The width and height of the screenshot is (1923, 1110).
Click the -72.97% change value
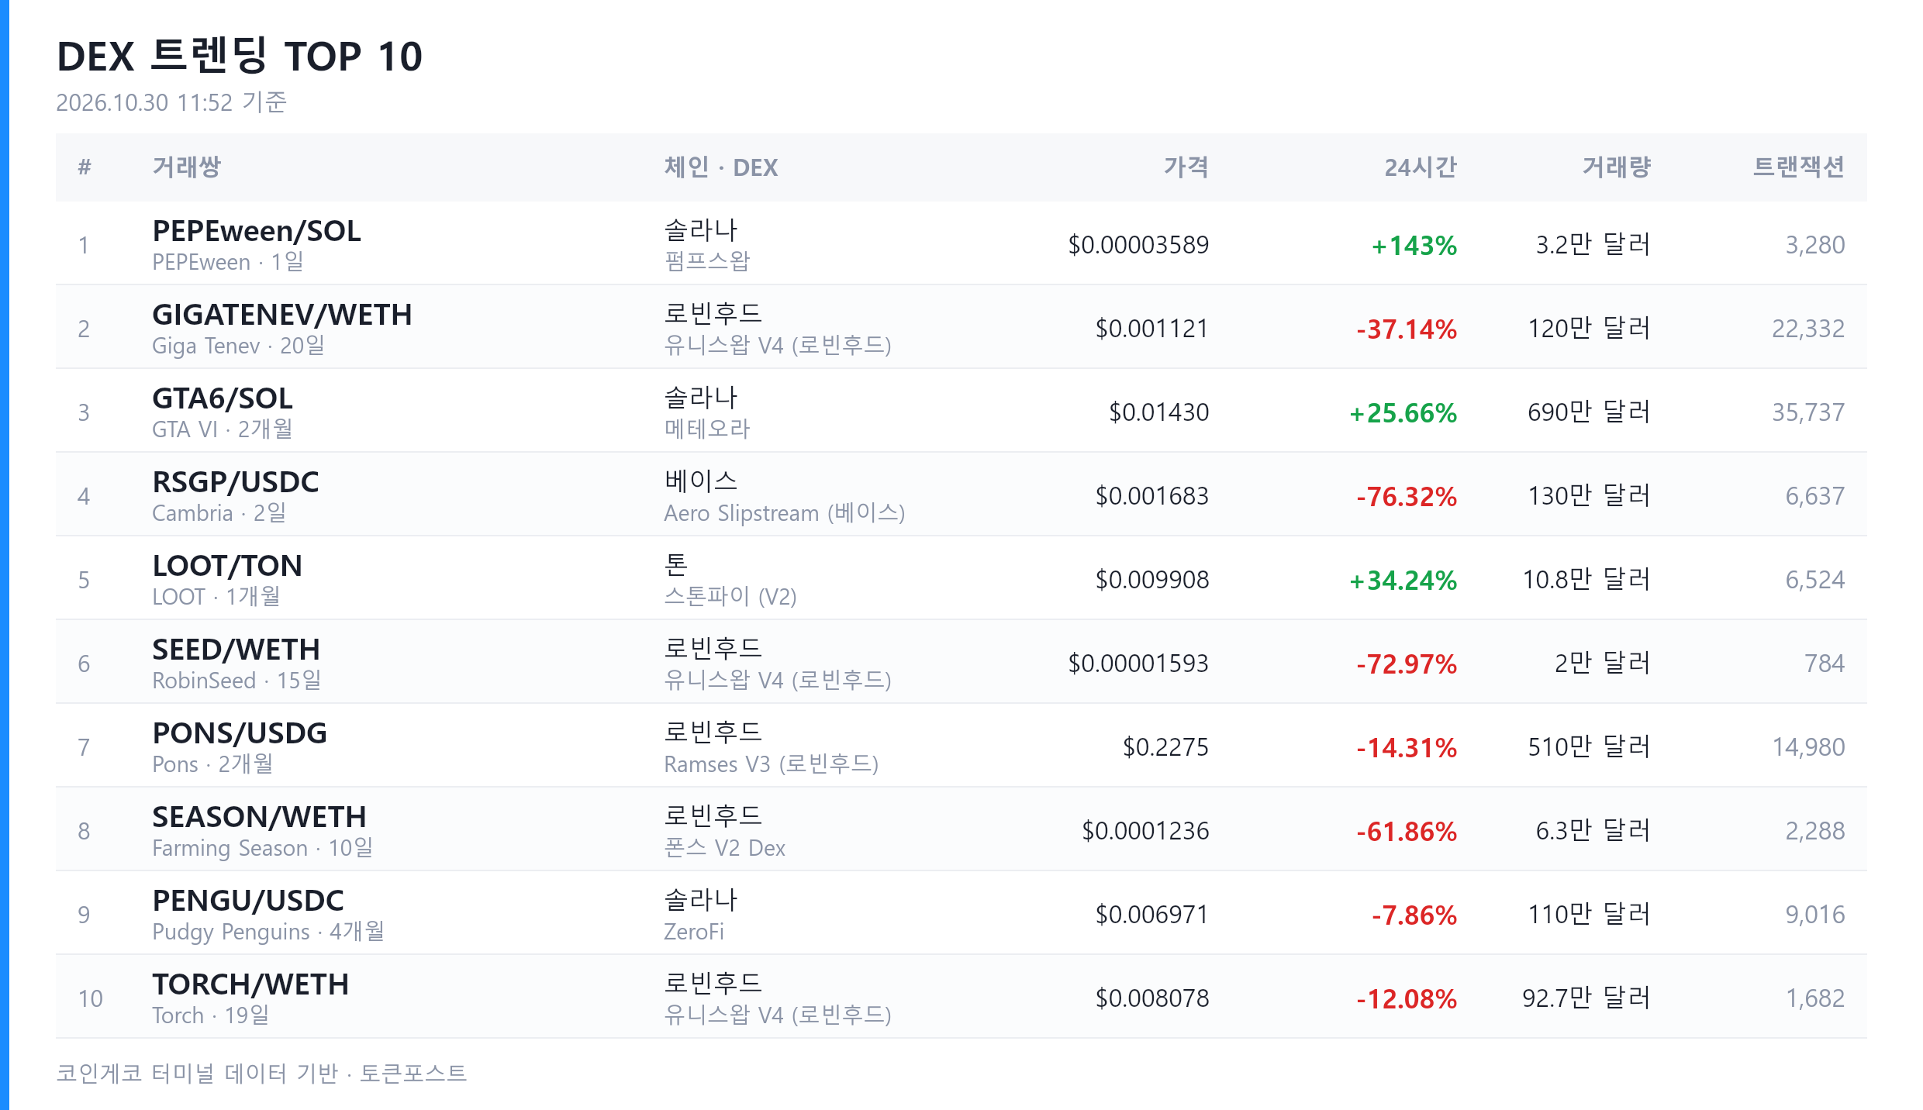pos(1407,664)
